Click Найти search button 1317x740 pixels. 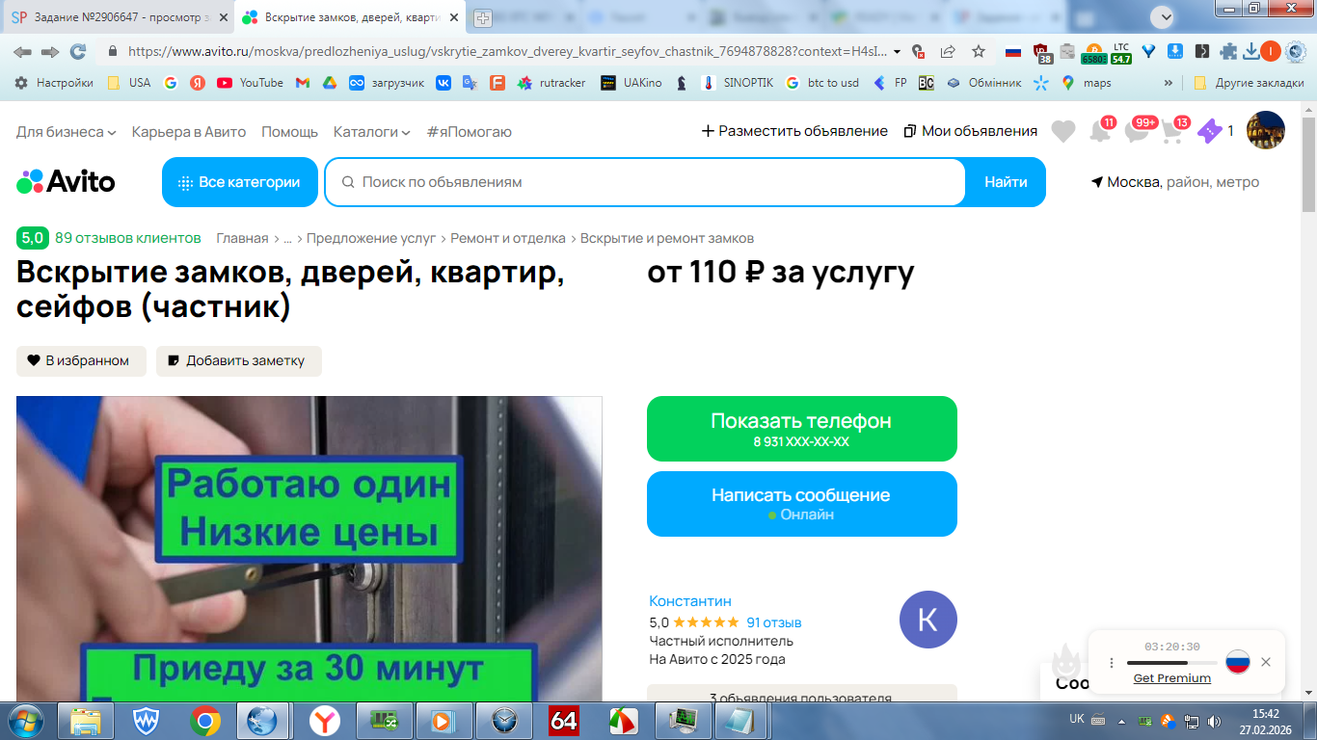tap(1006, 182)
